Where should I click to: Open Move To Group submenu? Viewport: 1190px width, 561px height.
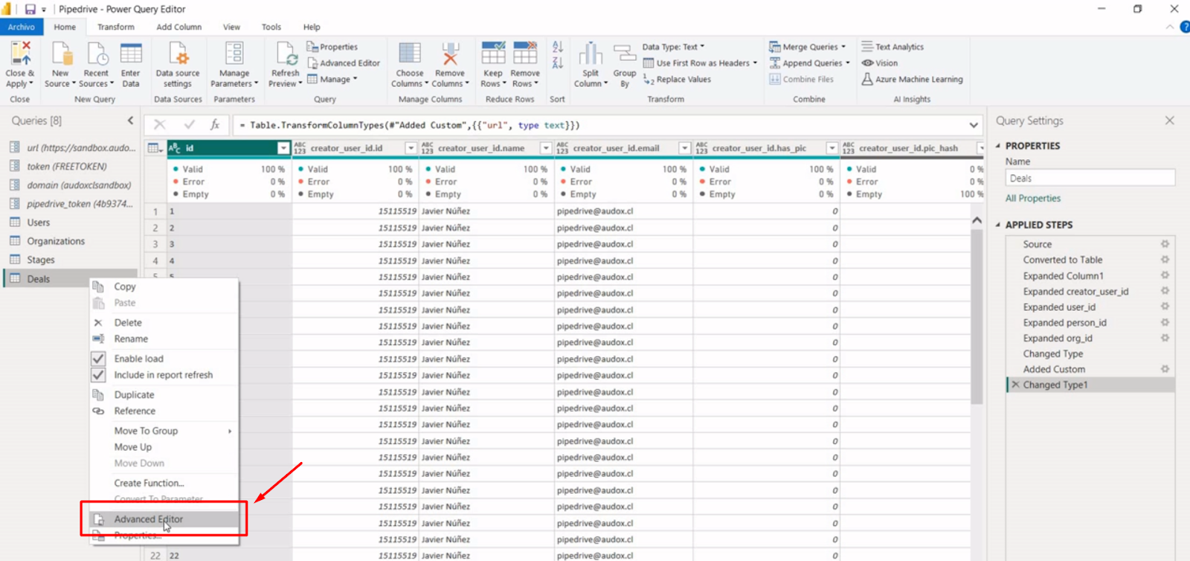pos(165,431)
